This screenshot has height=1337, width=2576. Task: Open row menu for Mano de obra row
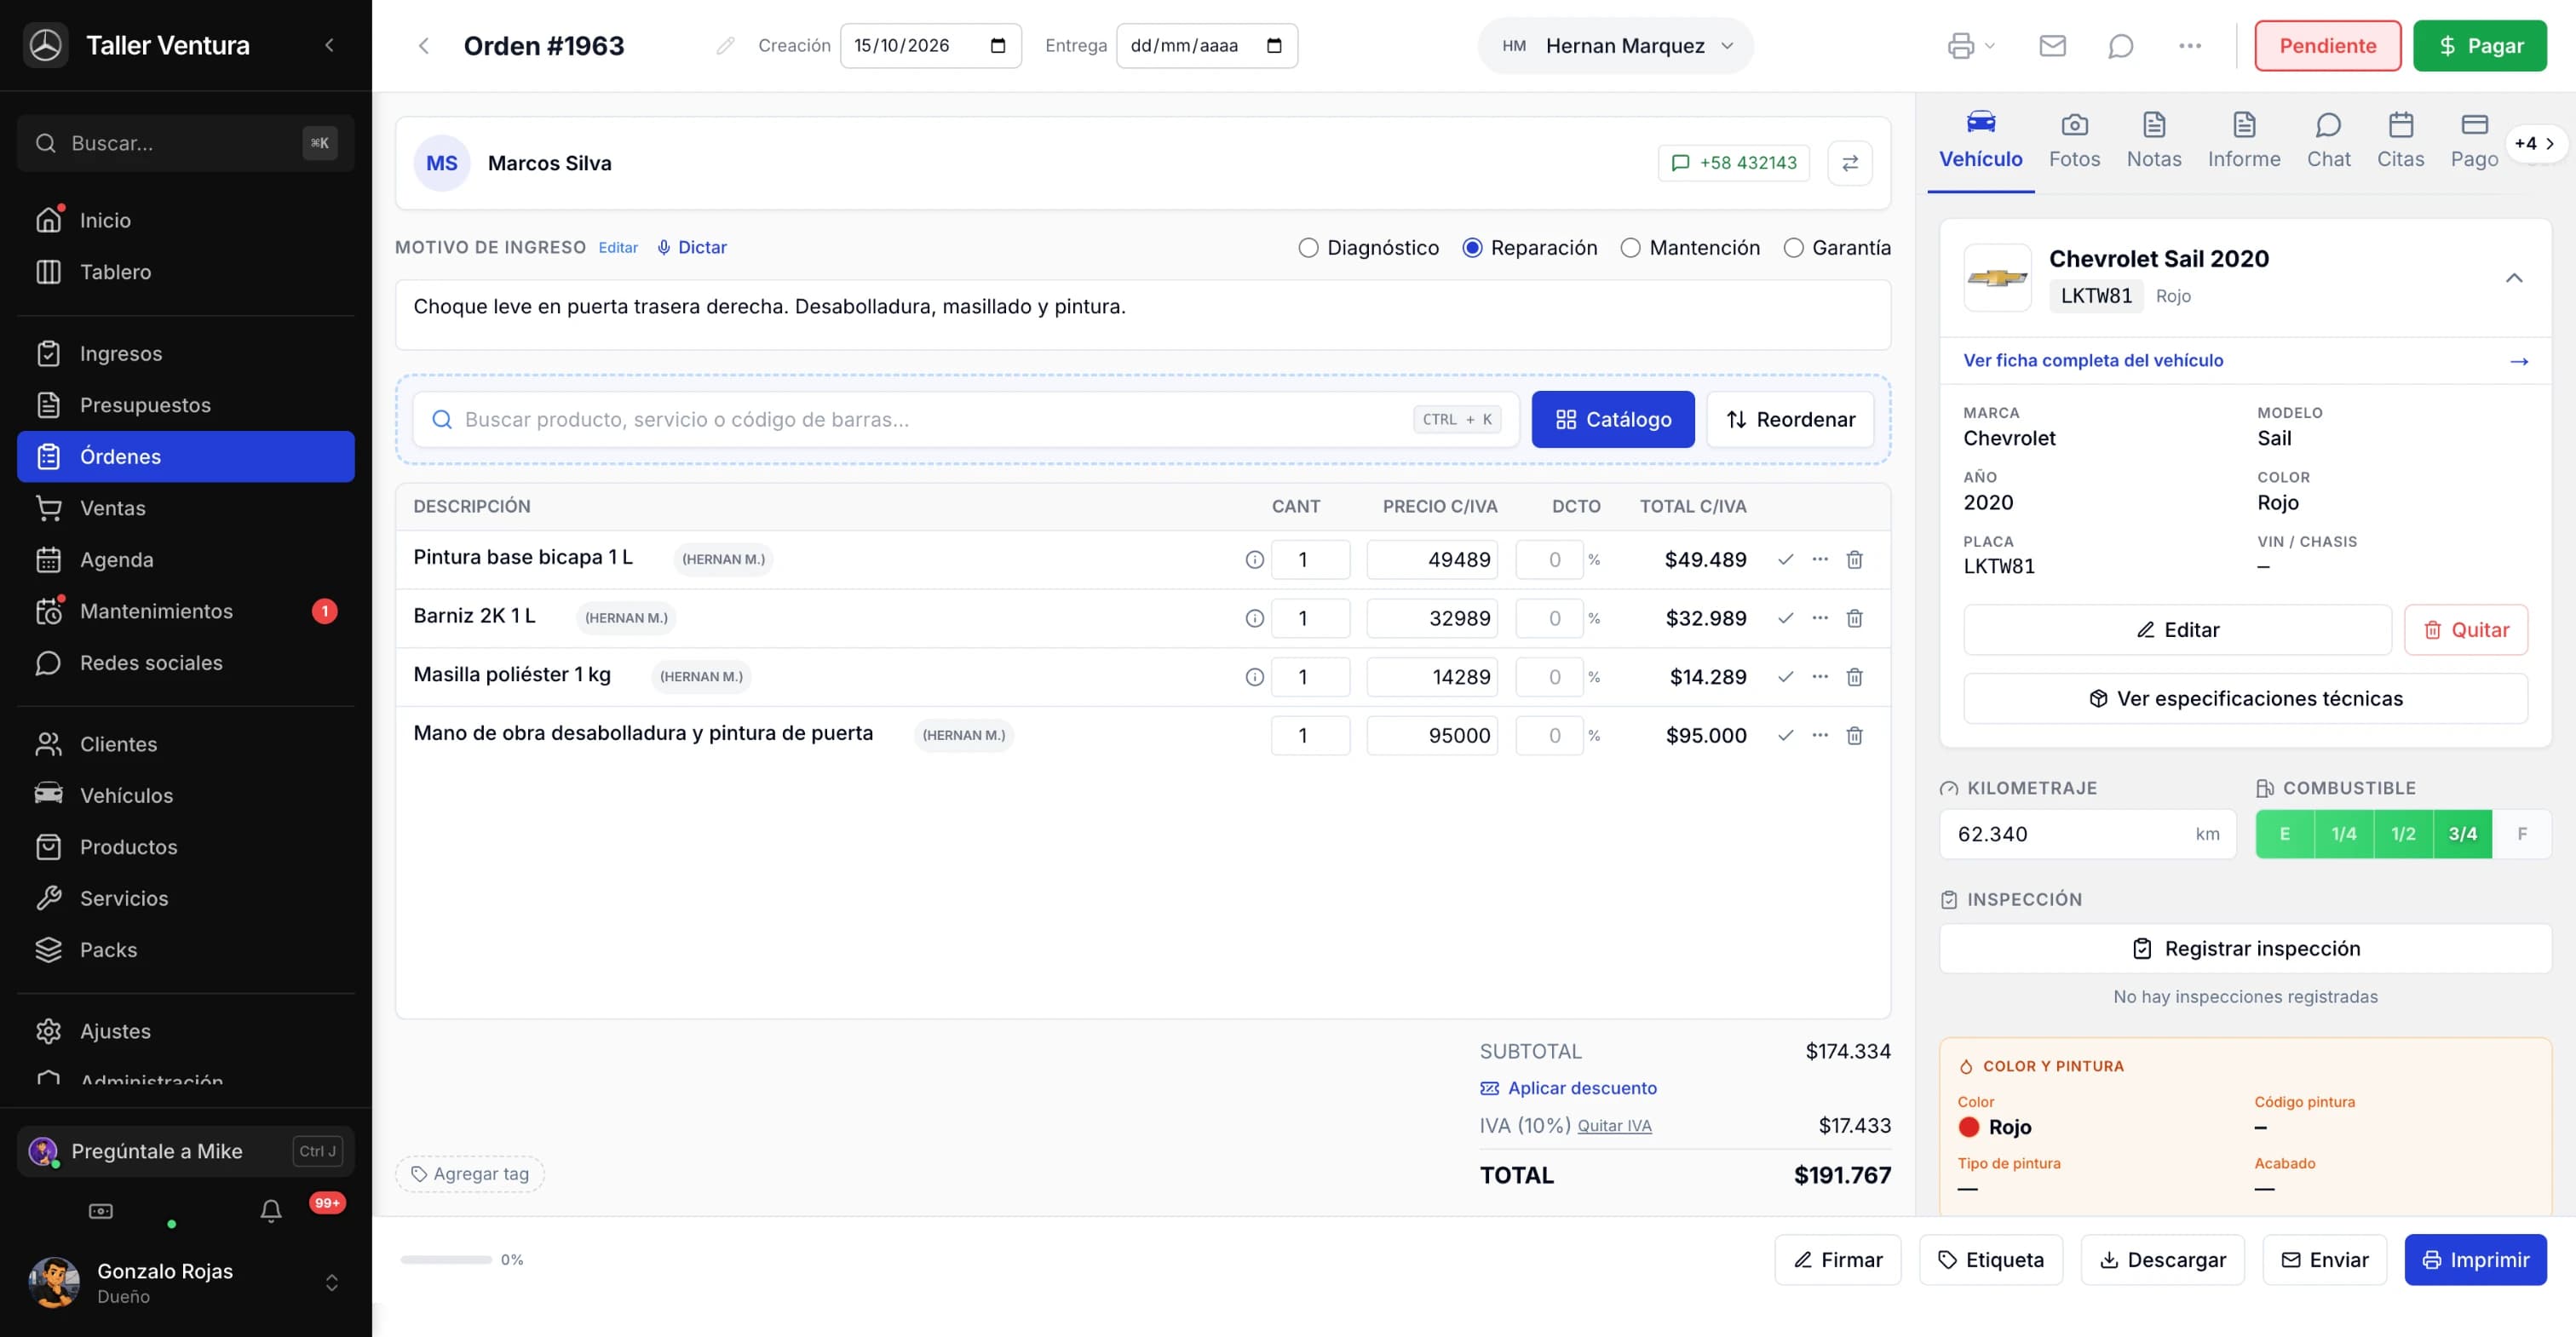[1820, 735]
